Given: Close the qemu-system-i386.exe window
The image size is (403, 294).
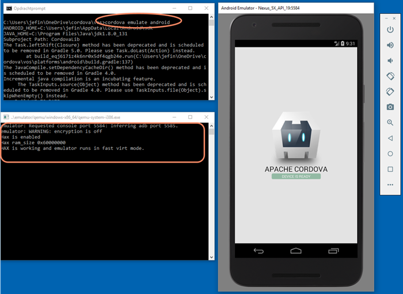Looking at the screenshot, I should pos(206,117).
